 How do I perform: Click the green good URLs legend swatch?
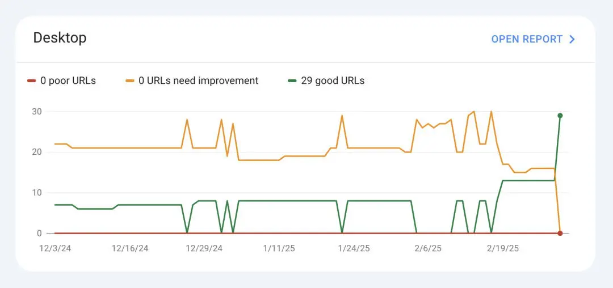(292, 81)
